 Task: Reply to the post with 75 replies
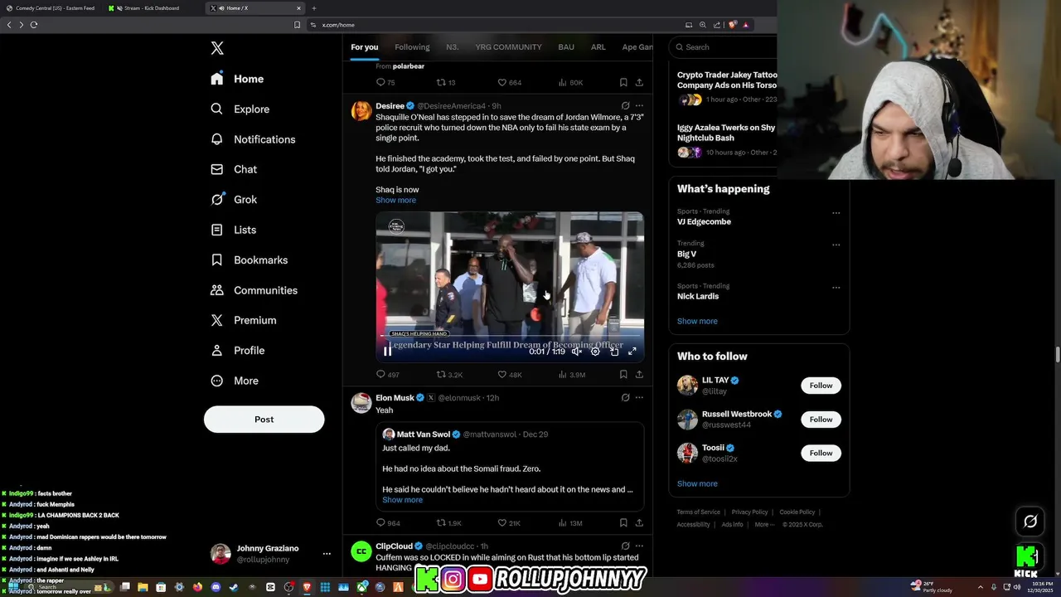click(x=385, y=83)
